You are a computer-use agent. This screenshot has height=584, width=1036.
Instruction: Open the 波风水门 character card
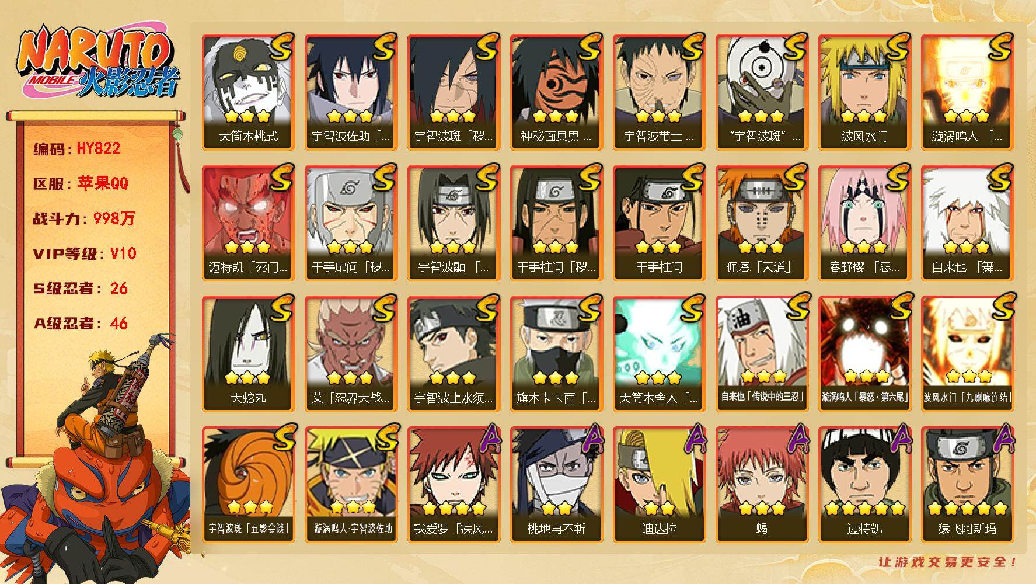864,92
